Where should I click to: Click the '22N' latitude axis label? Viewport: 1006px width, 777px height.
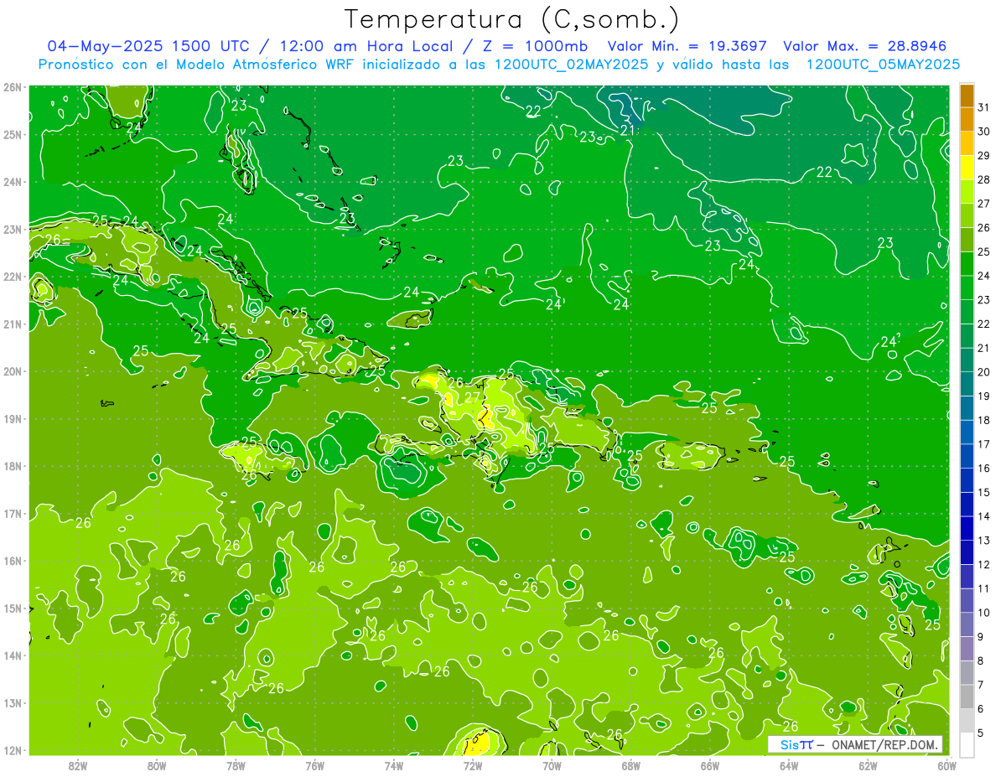[13, 277]
